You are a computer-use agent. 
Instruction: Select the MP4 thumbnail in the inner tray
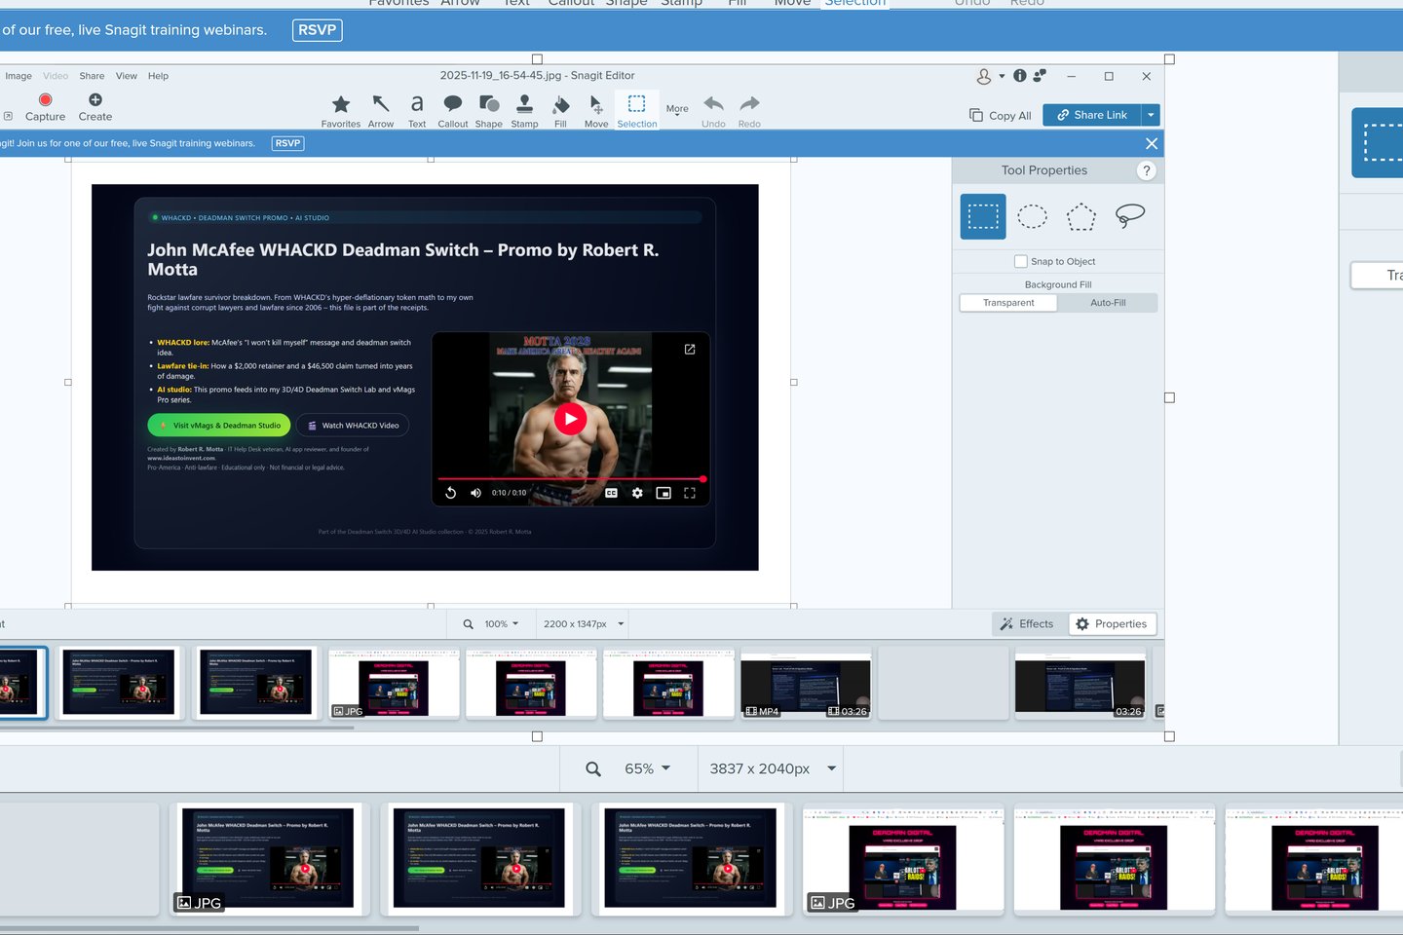806,683
